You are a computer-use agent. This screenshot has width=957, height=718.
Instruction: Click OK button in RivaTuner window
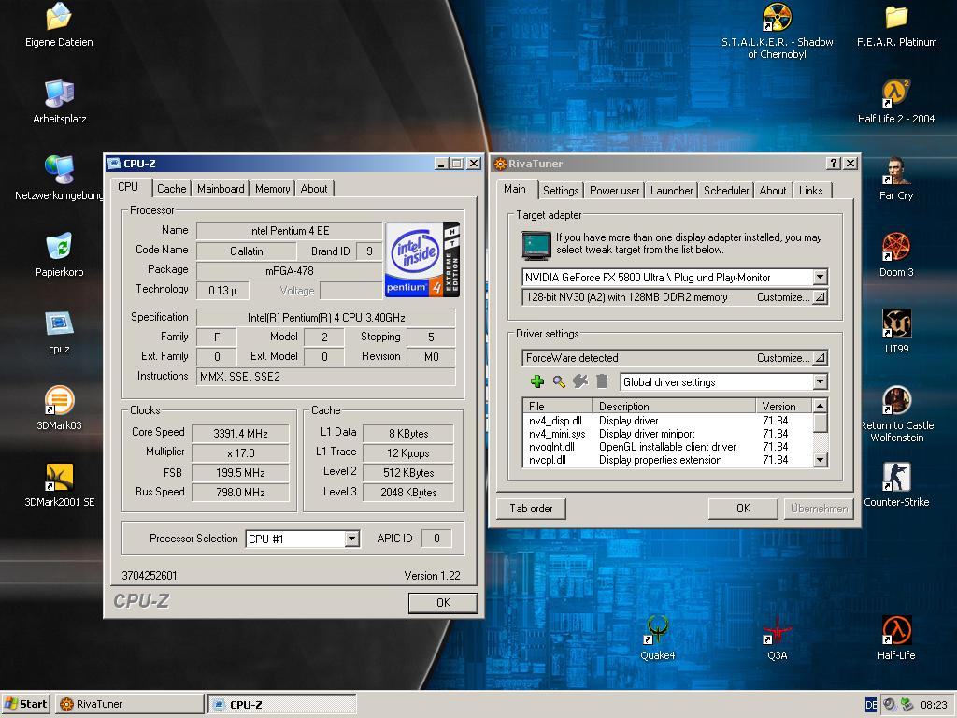pyautogui.click(x=743, y=508)
